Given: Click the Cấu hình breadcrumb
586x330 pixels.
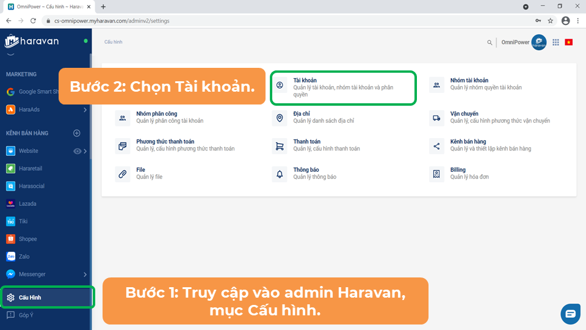Looking at the screenshot, I should pyautogui.click(x=114, y=42).
